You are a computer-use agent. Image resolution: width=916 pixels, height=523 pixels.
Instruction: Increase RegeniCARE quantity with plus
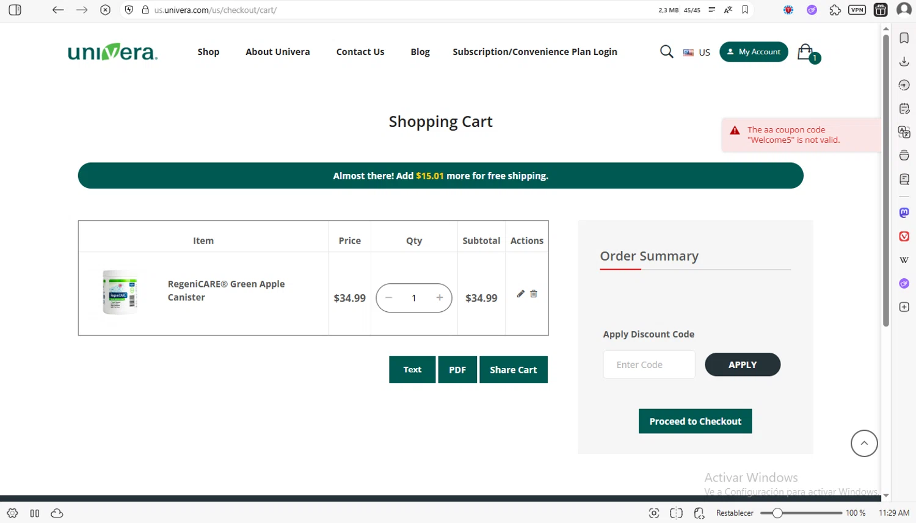(x=440, y=298)
